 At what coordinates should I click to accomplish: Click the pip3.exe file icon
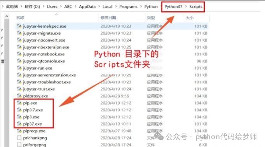click(x=19, y=117)
